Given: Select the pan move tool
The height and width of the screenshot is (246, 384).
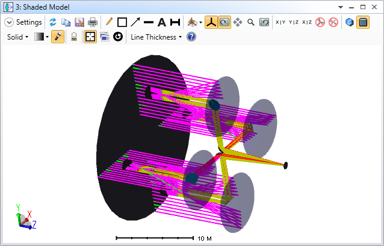Looking at the screenshot, I should click(238, 22).
